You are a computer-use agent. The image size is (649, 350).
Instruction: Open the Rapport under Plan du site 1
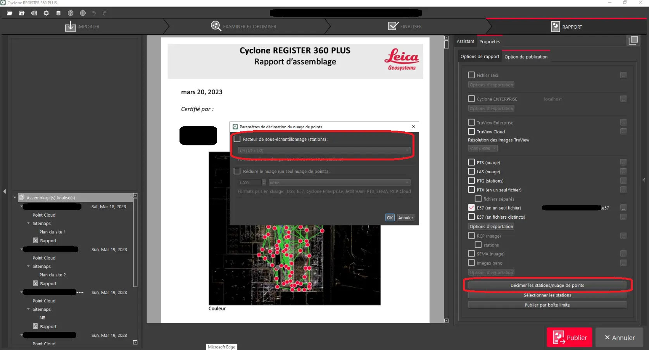[48, 241]
